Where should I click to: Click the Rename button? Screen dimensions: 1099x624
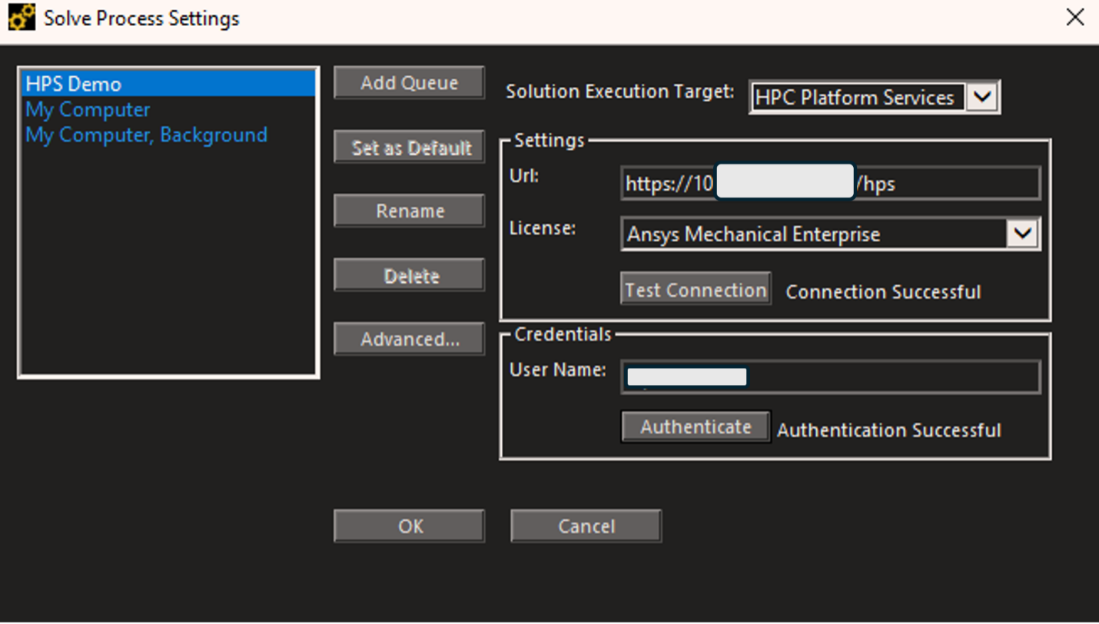(409, 210)
